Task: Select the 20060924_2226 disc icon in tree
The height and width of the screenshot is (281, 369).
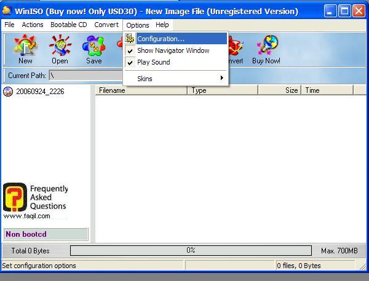Action: click(8, 92)
